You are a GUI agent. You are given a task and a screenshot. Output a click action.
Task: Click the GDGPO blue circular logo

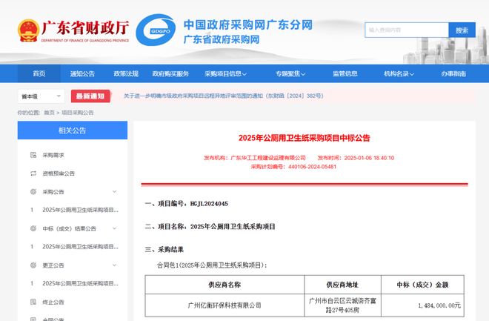[156, 30]
